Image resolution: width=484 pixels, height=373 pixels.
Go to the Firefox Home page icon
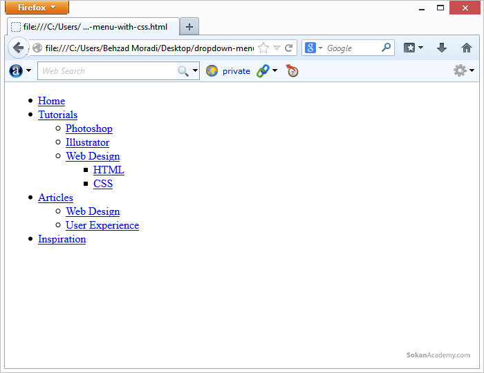467,48
